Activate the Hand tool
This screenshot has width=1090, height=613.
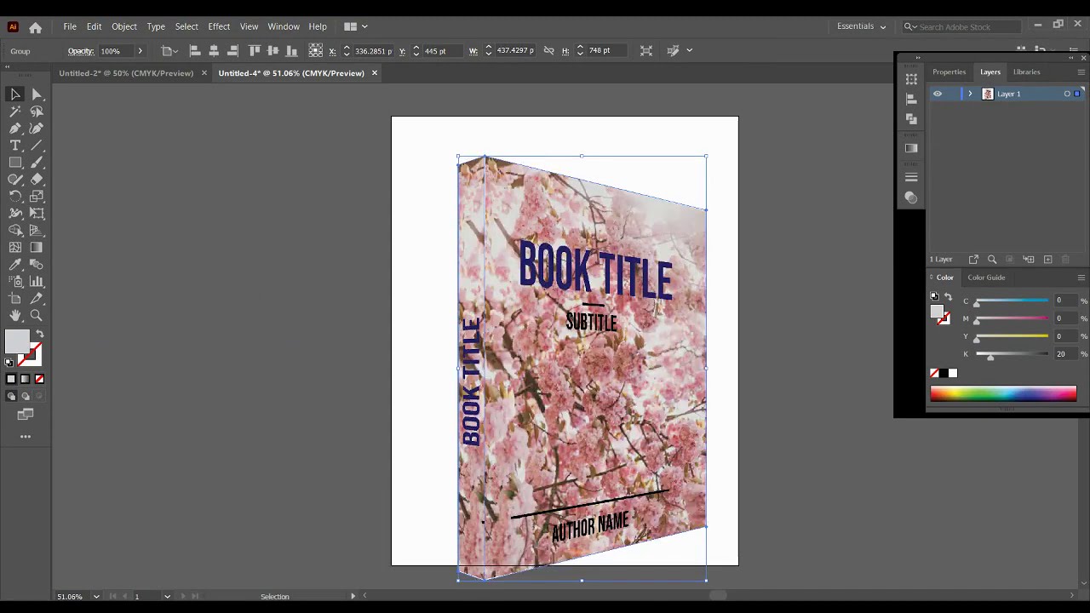point(15,316)
